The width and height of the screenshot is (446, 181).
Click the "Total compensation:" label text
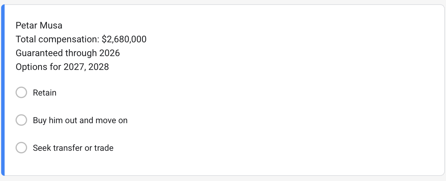click(58, 39)
